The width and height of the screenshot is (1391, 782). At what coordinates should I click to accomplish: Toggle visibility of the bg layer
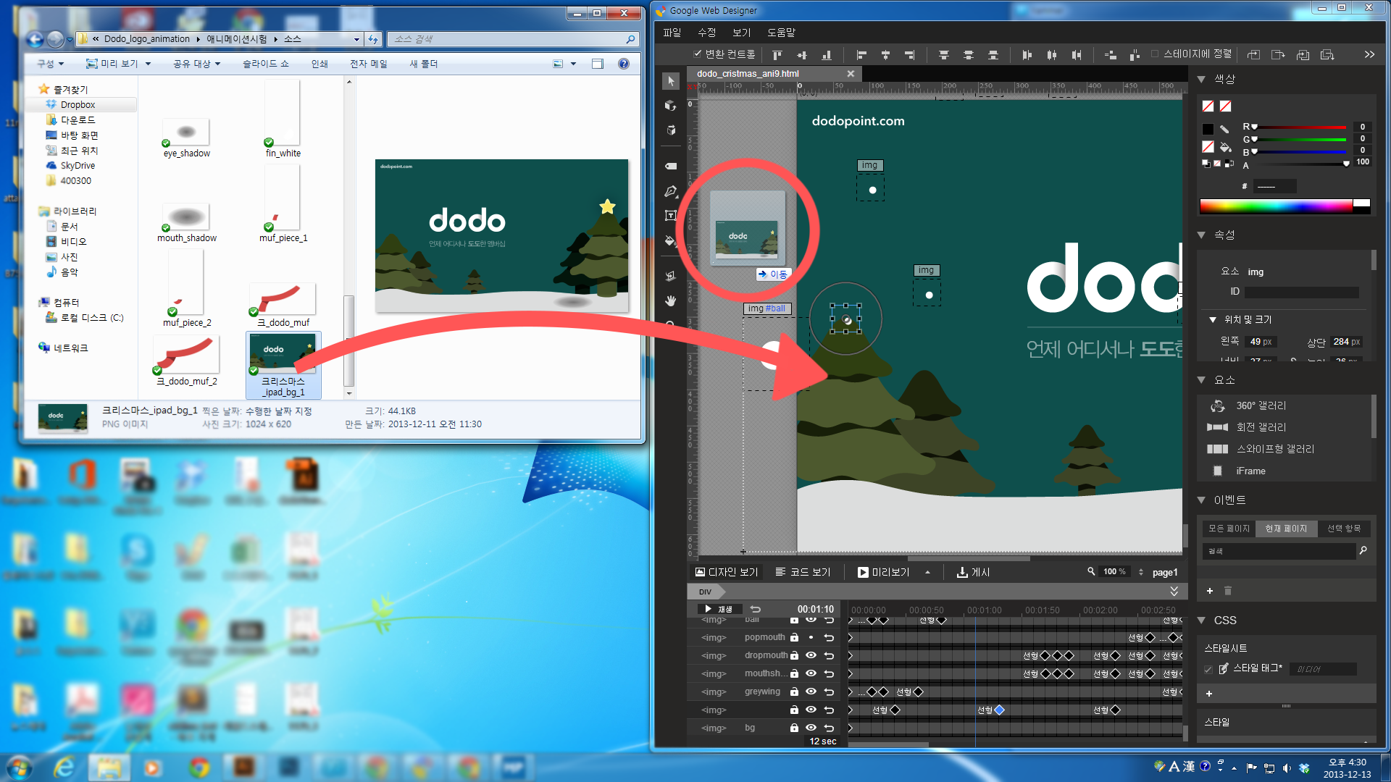click(811, 728)
